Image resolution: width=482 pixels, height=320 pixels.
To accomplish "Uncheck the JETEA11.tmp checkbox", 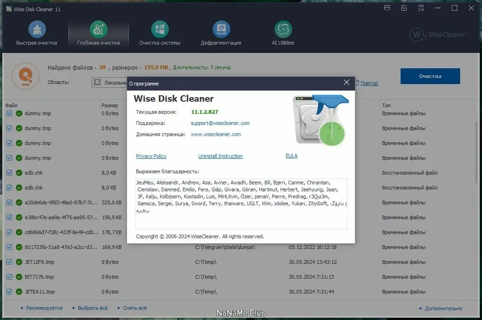I will (x=9, y=292).
